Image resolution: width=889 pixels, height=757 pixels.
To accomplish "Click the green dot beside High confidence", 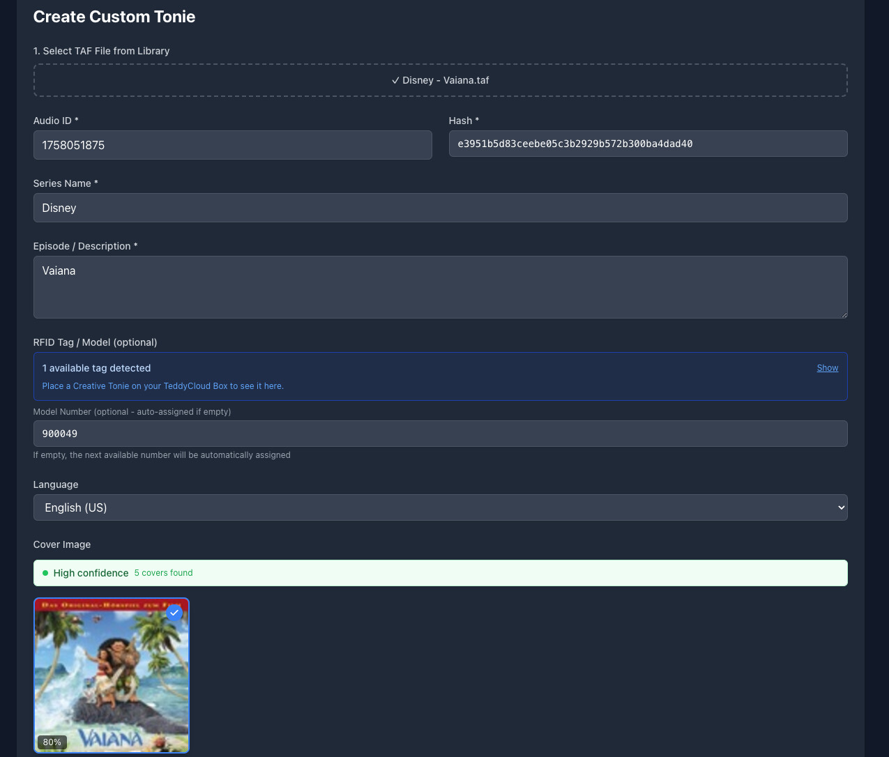I will pos(45,573).
